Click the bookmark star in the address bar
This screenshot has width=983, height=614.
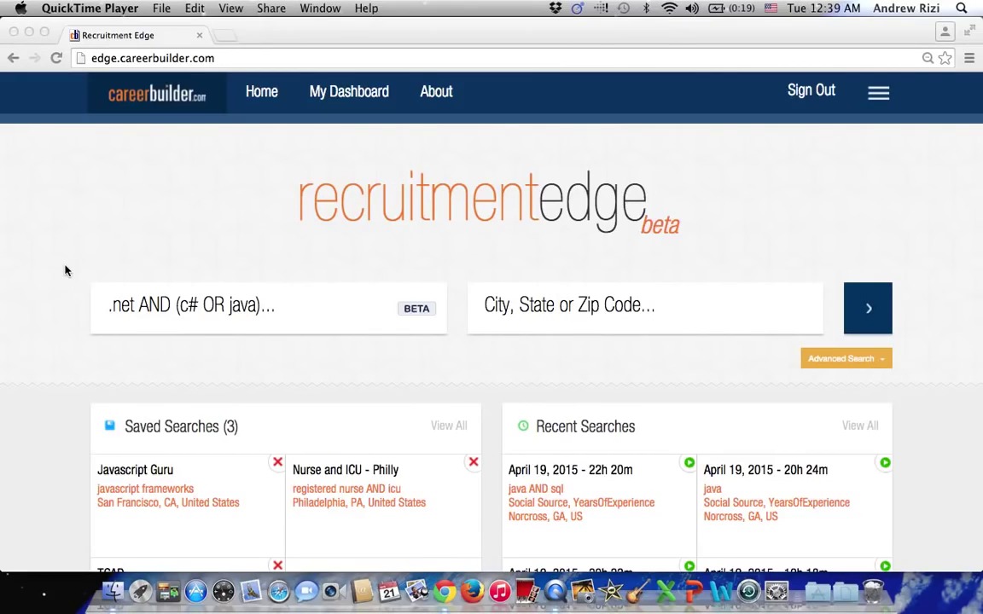945,58
